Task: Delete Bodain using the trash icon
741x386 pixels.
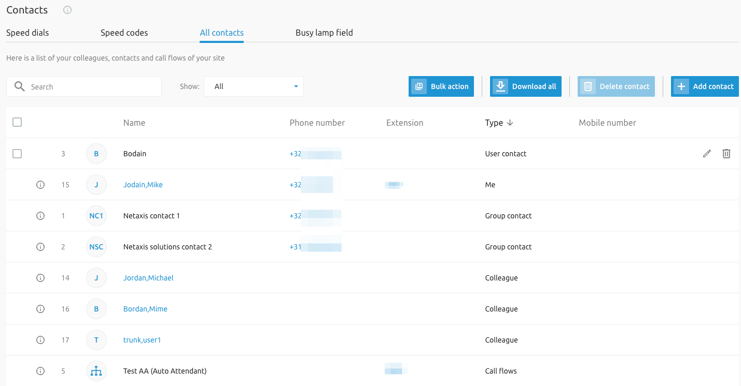Action: tap(726, 154)
